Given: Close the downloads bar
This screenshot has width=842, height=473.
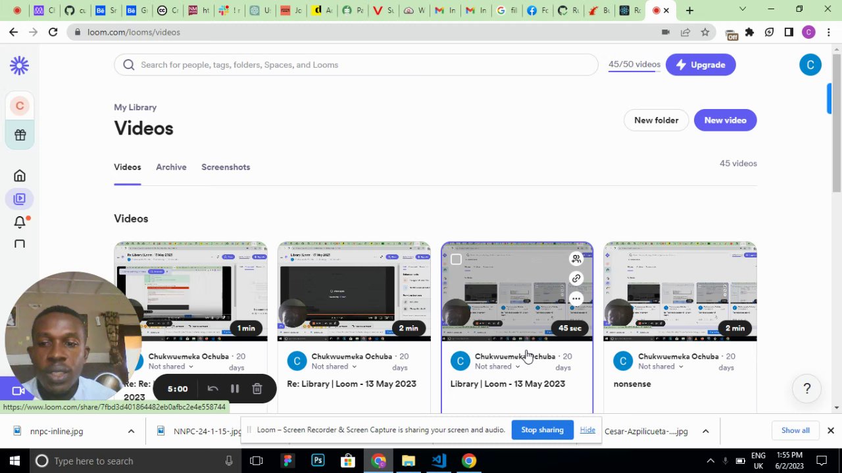Looking at the screenshot, I should click(830, 430).
